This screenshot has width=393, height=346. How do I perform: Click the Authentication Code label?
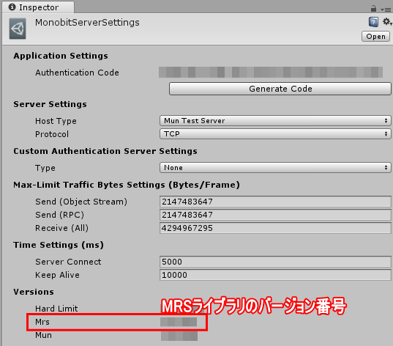tap(77, 73)
